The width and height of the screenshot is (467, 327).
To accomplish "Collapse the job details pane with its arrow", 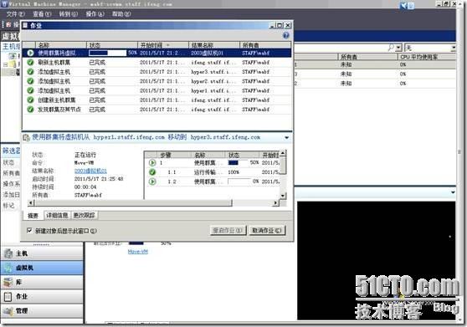I will coord(286,137).
